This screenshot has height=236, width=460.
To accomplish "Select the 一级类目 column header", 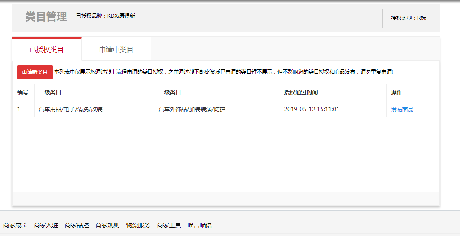I will 94,92.
